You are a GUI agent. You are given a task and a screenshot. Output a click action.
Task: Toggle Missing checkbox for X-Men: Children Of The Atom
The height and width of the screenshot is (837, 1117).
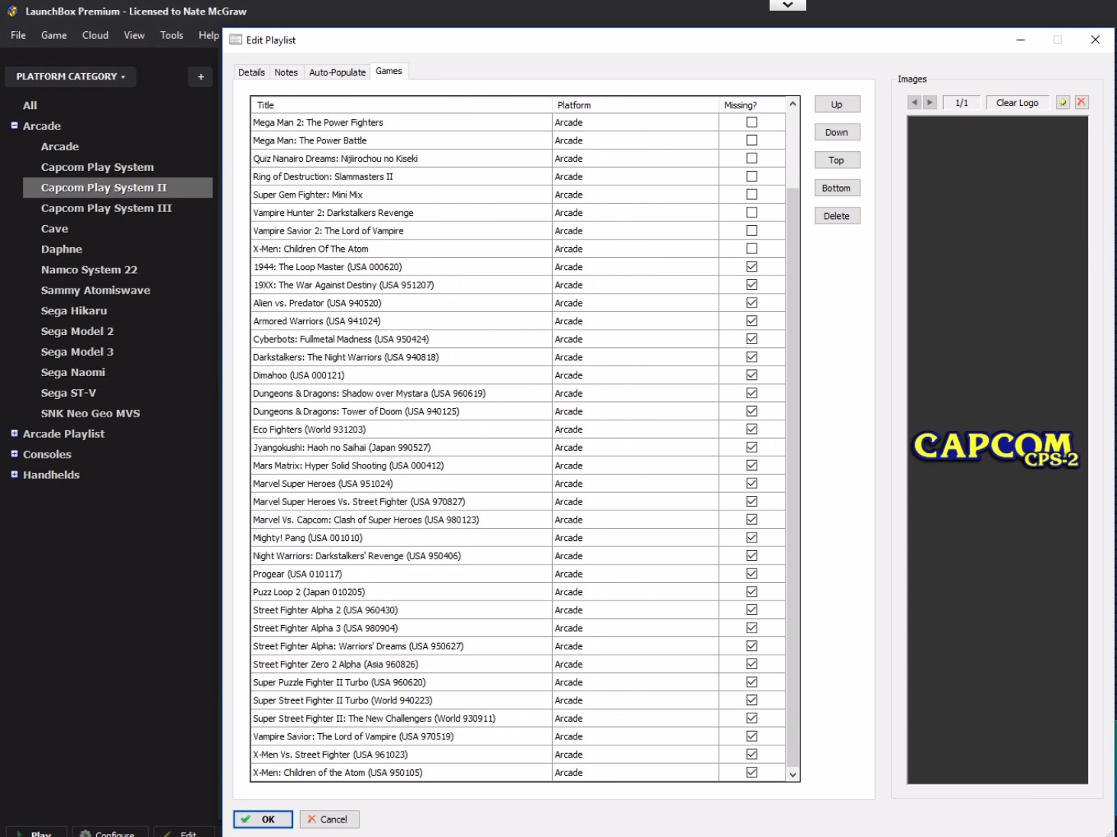pyautogui.click(x=752, y=249)
